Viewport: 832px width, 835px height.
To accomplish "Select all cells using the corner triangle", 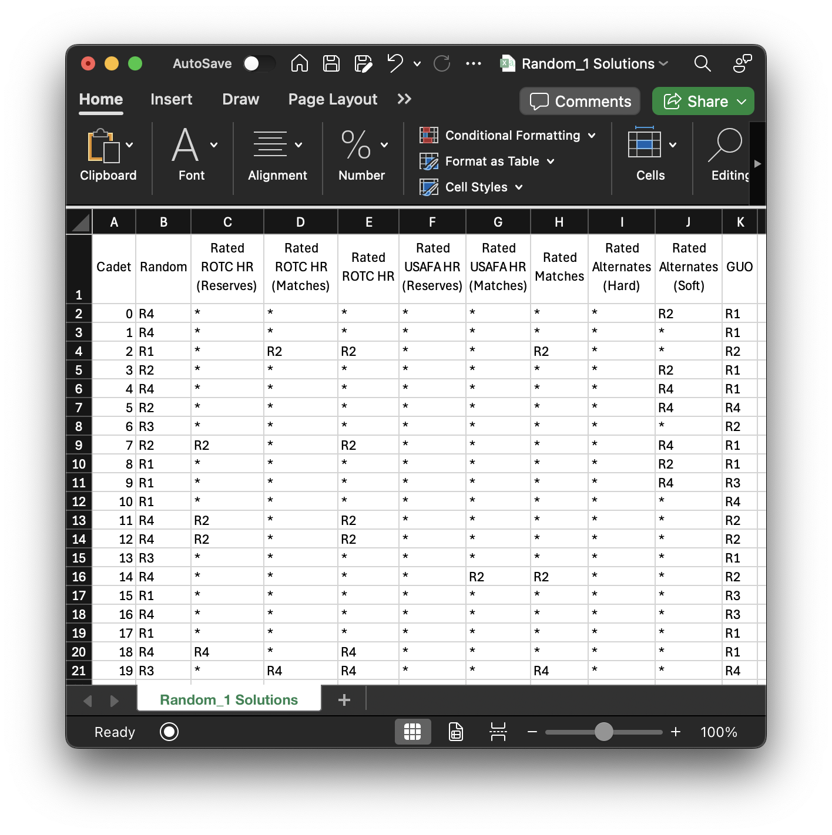I will pyautogui.click(x=79, y=222).
